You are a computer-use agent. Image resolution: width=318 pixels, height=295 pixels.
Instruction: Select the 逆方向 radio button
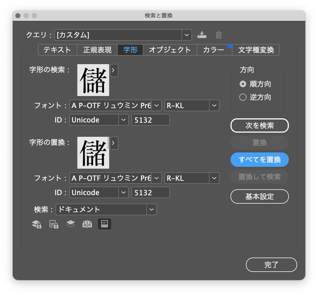click(243, 97)
